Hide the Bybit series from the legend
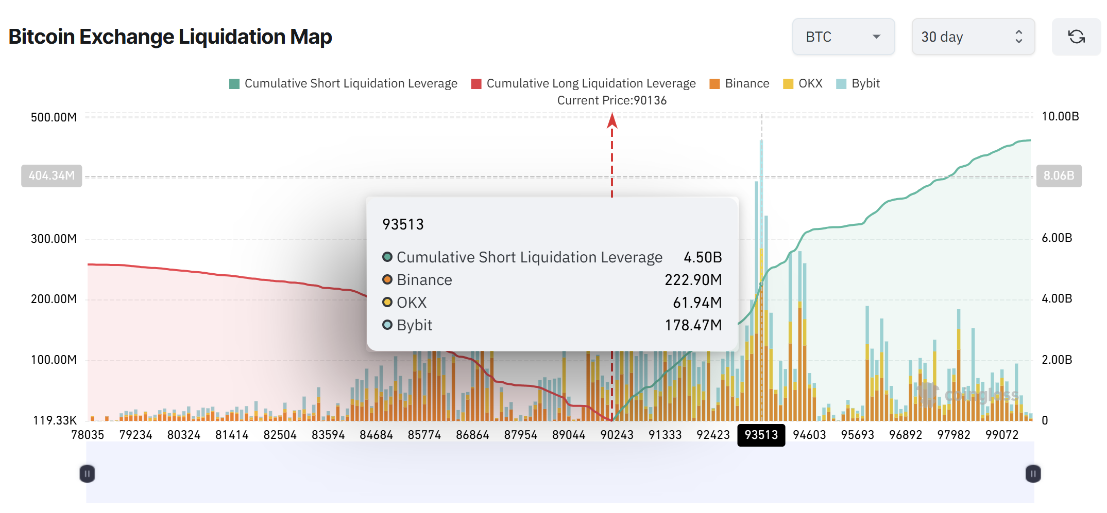Viewport: 1107px width, 513px height. pos(866,83)
